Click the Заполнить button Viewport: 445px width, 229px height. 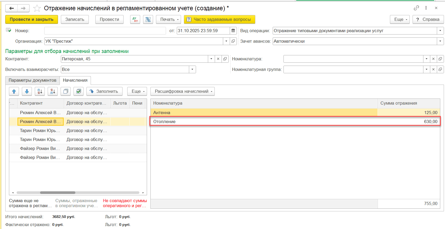tap(104, 91)
